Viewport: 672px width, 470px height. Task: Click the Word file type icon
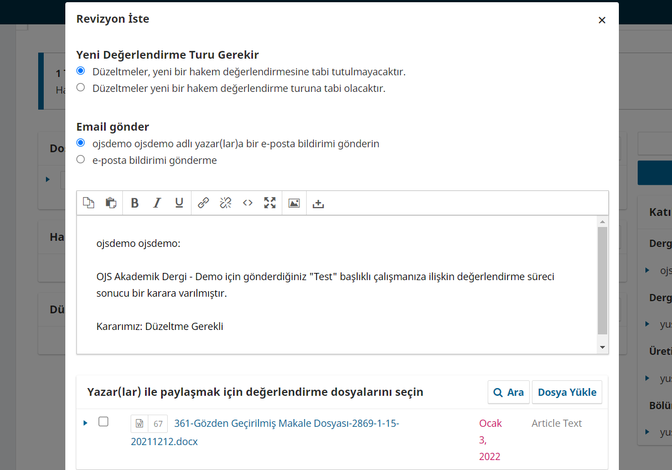pos(139,424)
